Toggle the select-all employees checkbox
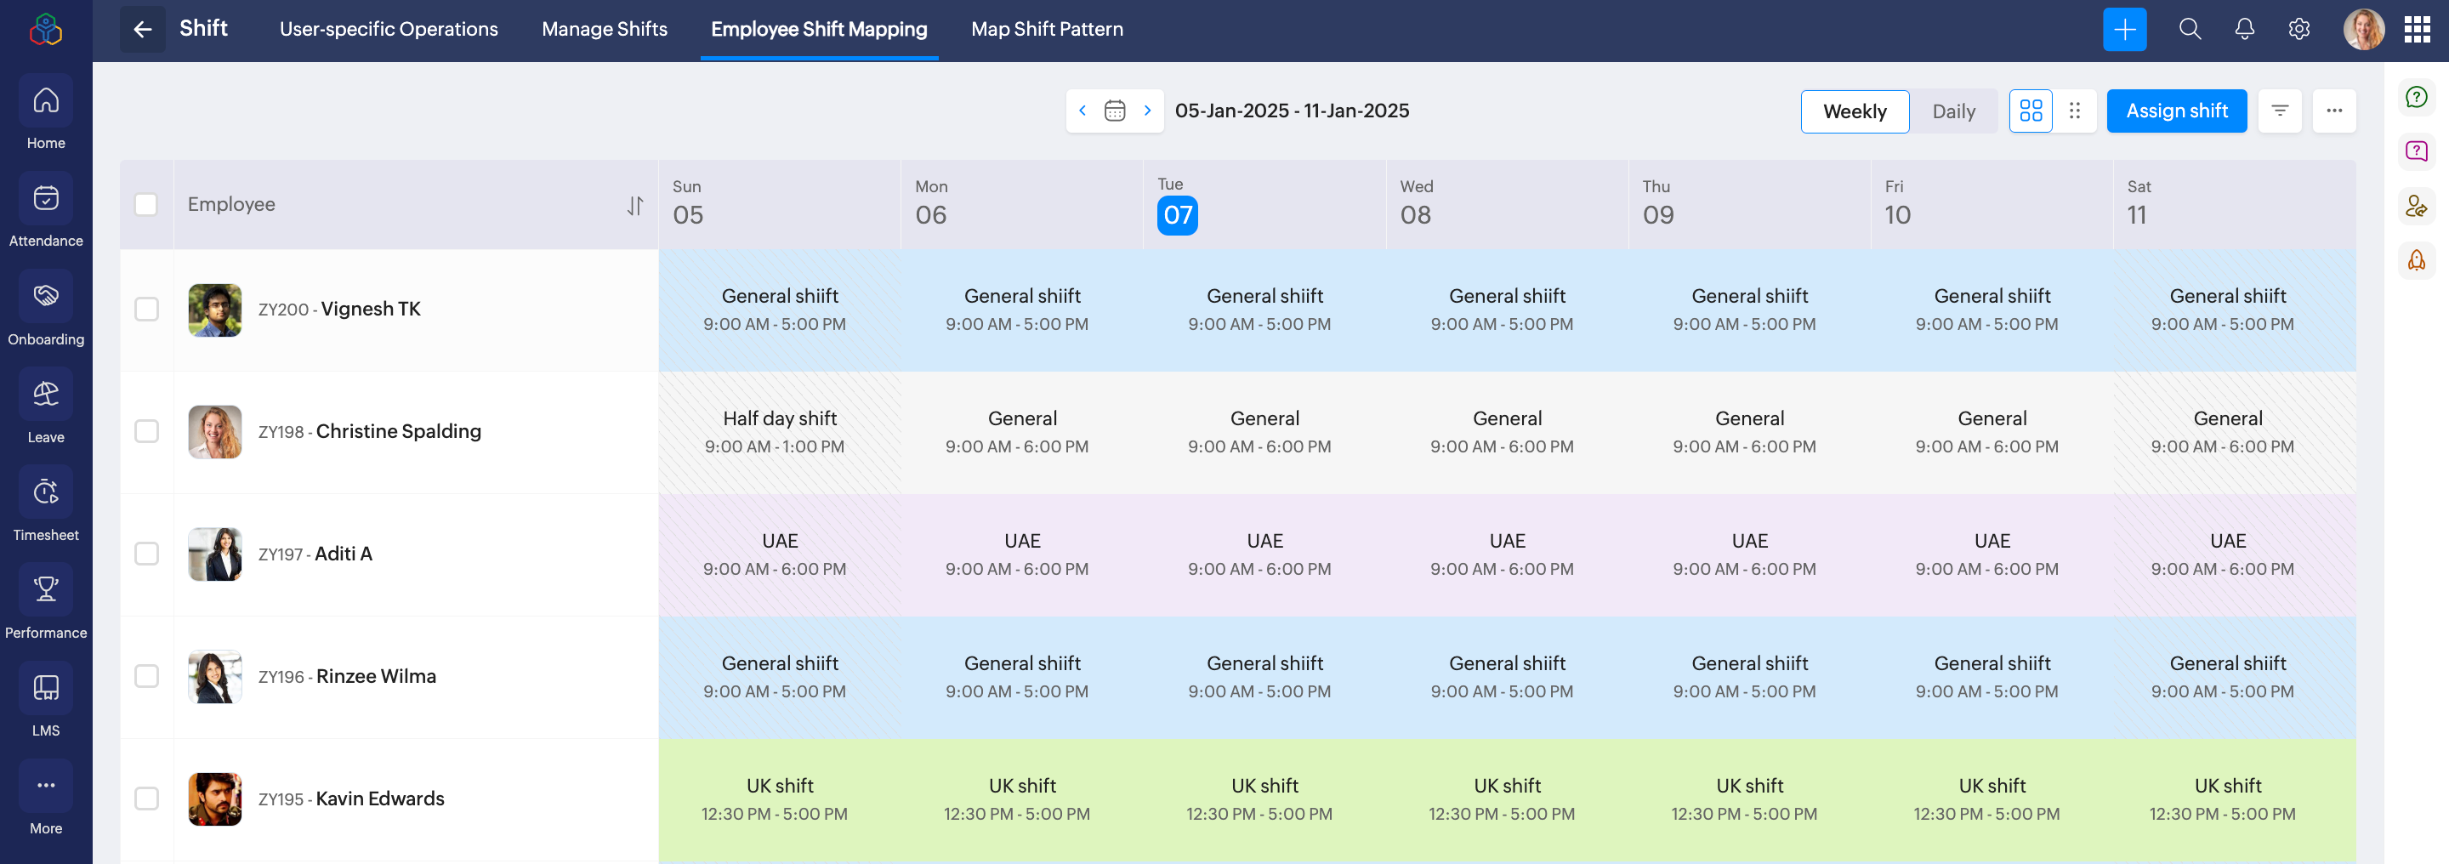Screen dimensions: 2449x864 point(145,204)
